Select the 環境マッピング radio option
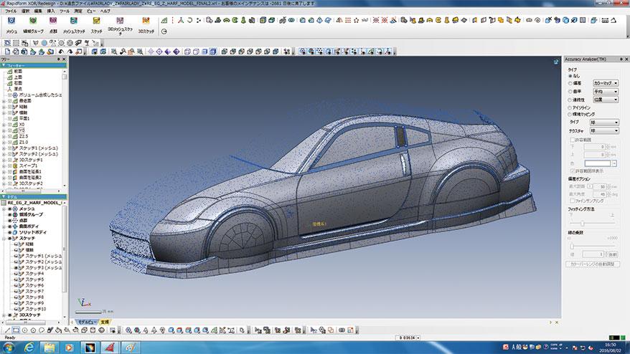Screen dimensions: 630x354 click(570, 115)
